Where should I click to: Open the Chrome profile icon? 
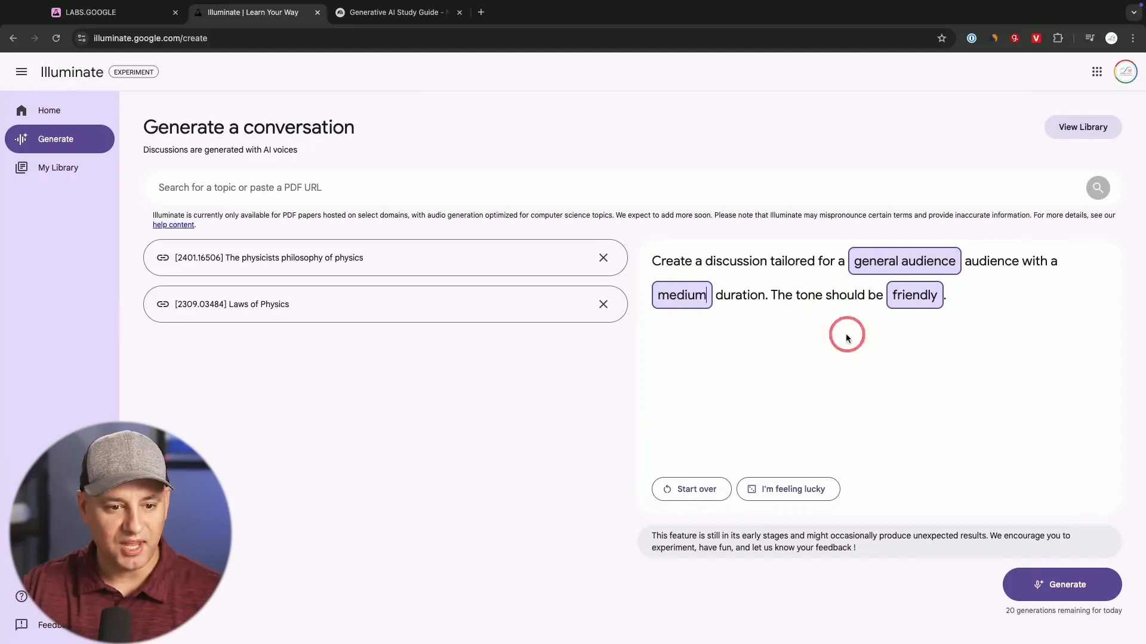click(x=1111, y=38)
